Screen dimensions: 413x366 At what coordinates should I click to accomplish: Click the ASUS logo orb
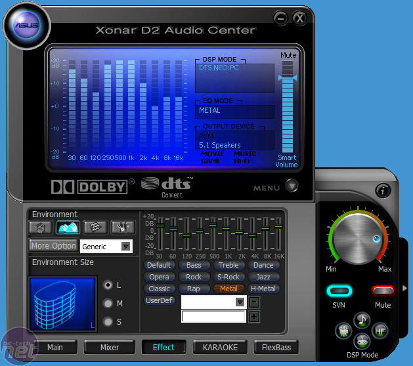(26, 26)
